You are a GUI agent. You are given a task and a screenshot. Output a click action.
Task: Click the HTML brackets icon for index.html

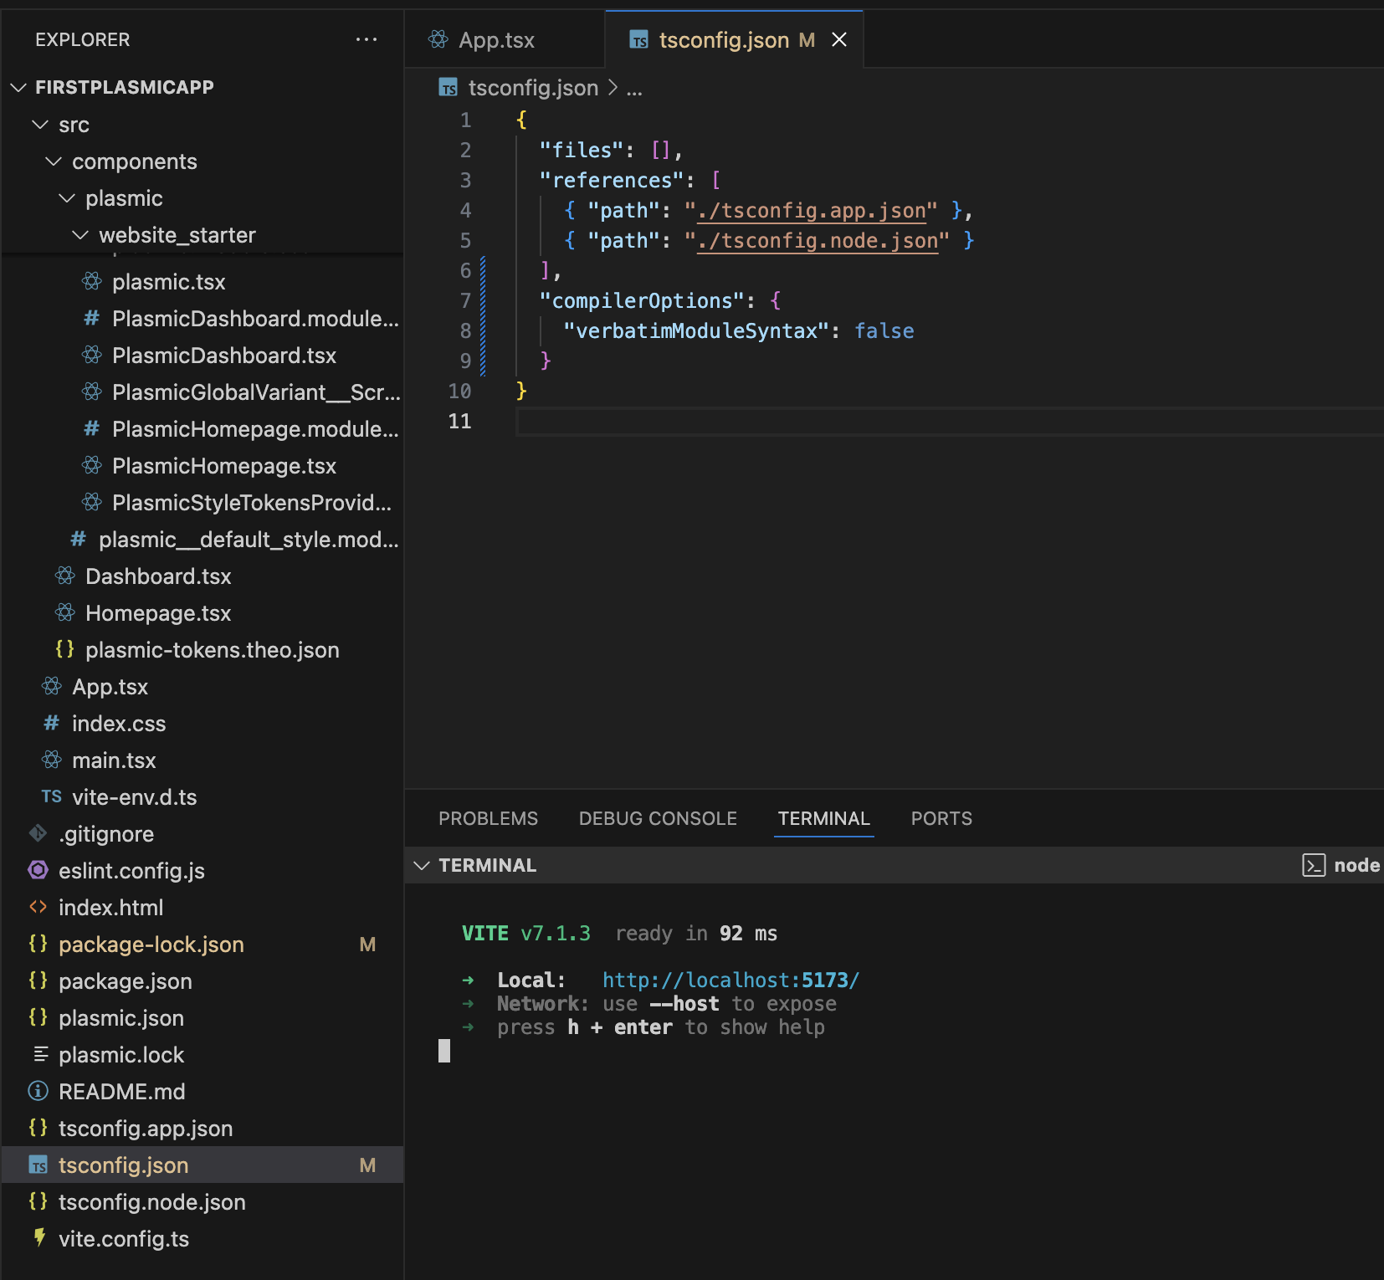pyautogui.click(x=38, y=908)
